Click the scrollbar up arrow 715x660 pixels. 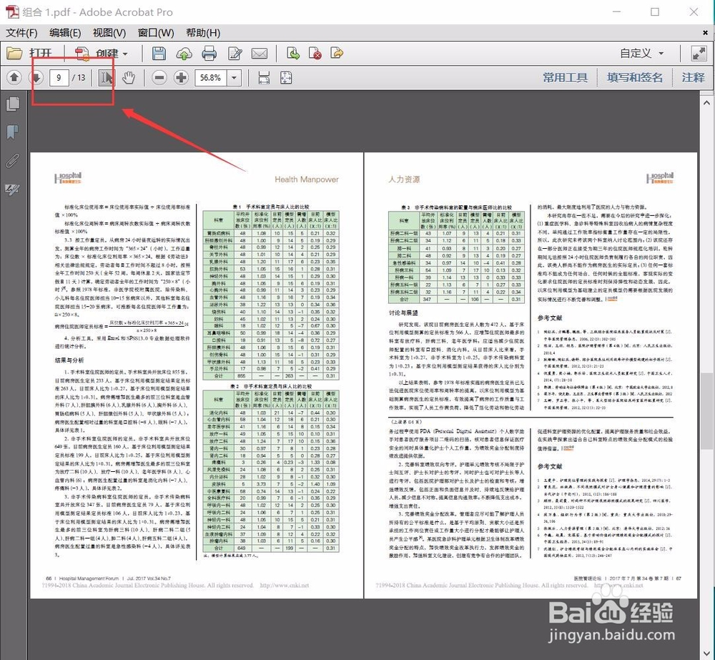coord(706,103)
